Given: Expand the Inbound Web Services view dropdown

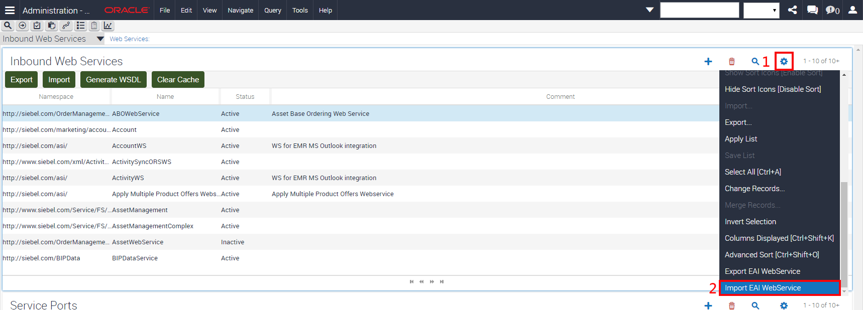Looking at the screenshot, I should tap(100, 39).
